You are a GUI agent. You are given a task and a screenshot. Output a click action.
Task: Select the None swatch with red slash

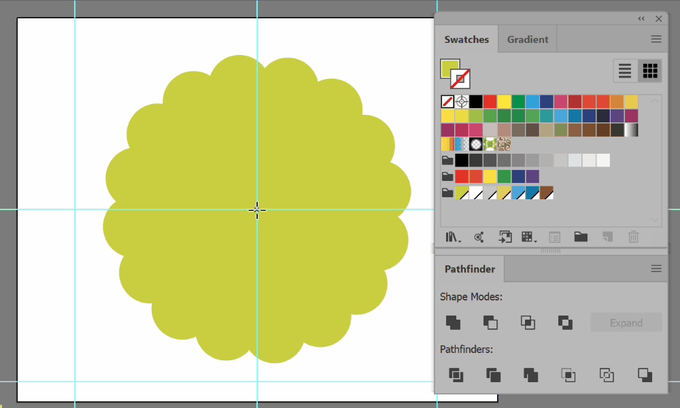coord(447,101)
